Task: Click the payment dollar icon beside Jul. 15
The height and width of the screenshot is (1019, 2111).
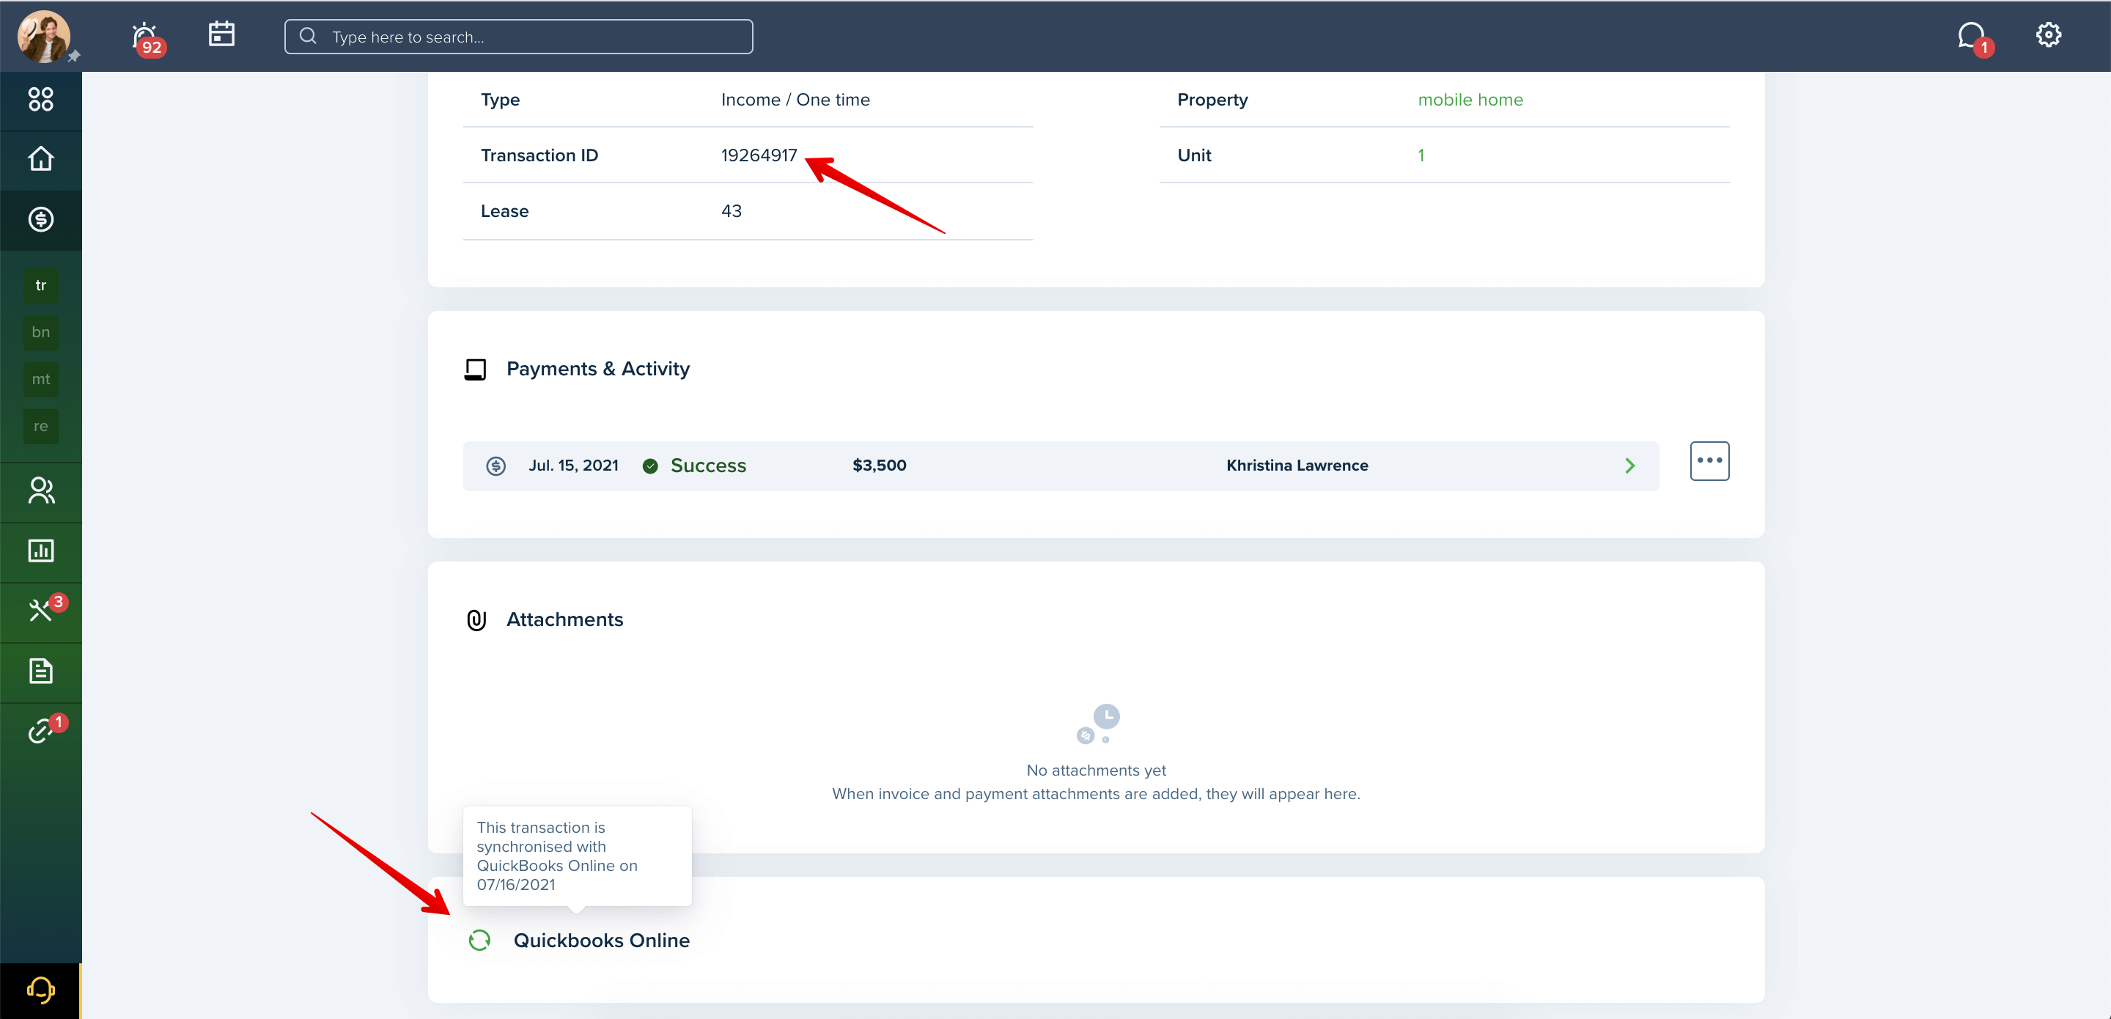Action: 495,466
